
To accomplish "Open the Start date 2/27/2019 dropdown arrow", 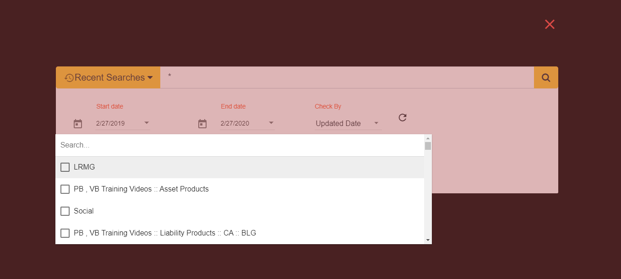I will [x=147, y=123].
